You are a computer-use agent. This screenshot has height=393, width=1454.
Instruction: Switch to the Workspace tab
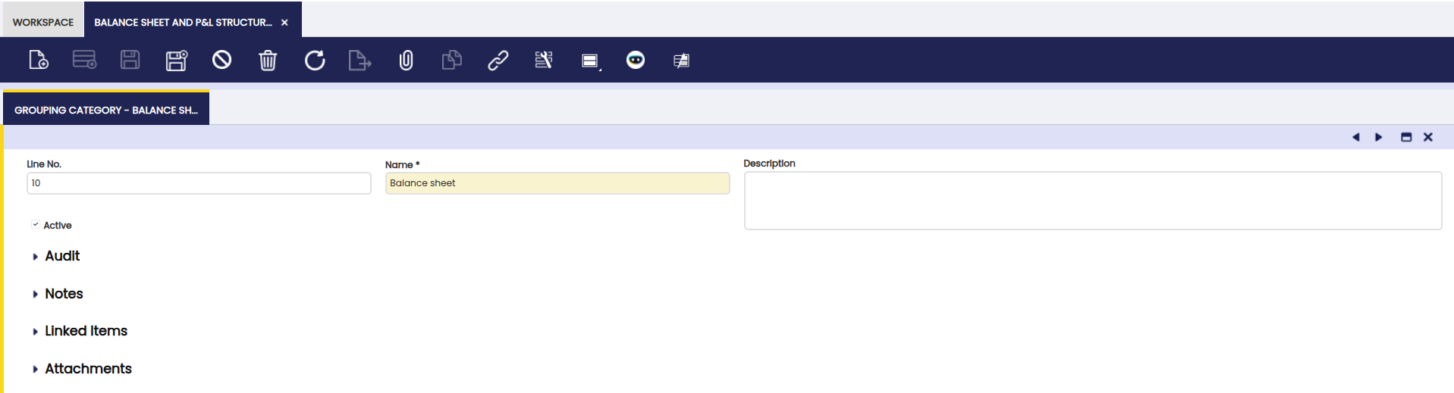tap(43, 22)
